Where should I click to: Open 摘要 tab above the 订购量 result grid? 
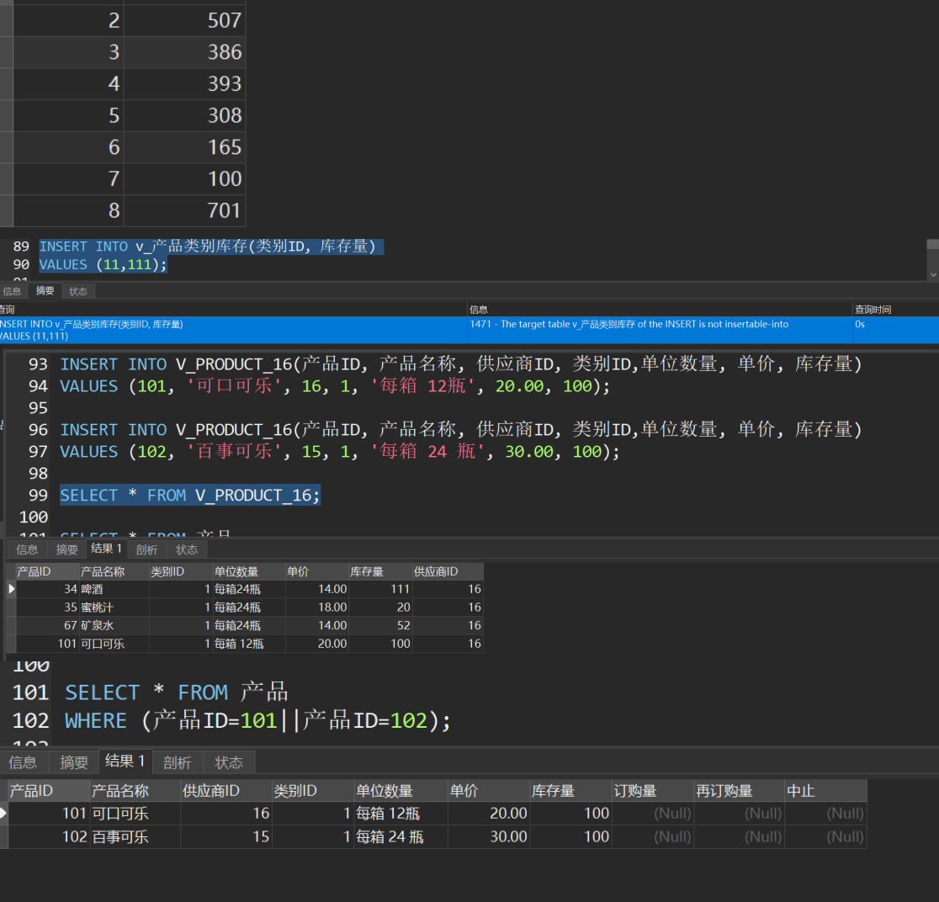pos(74,762)
